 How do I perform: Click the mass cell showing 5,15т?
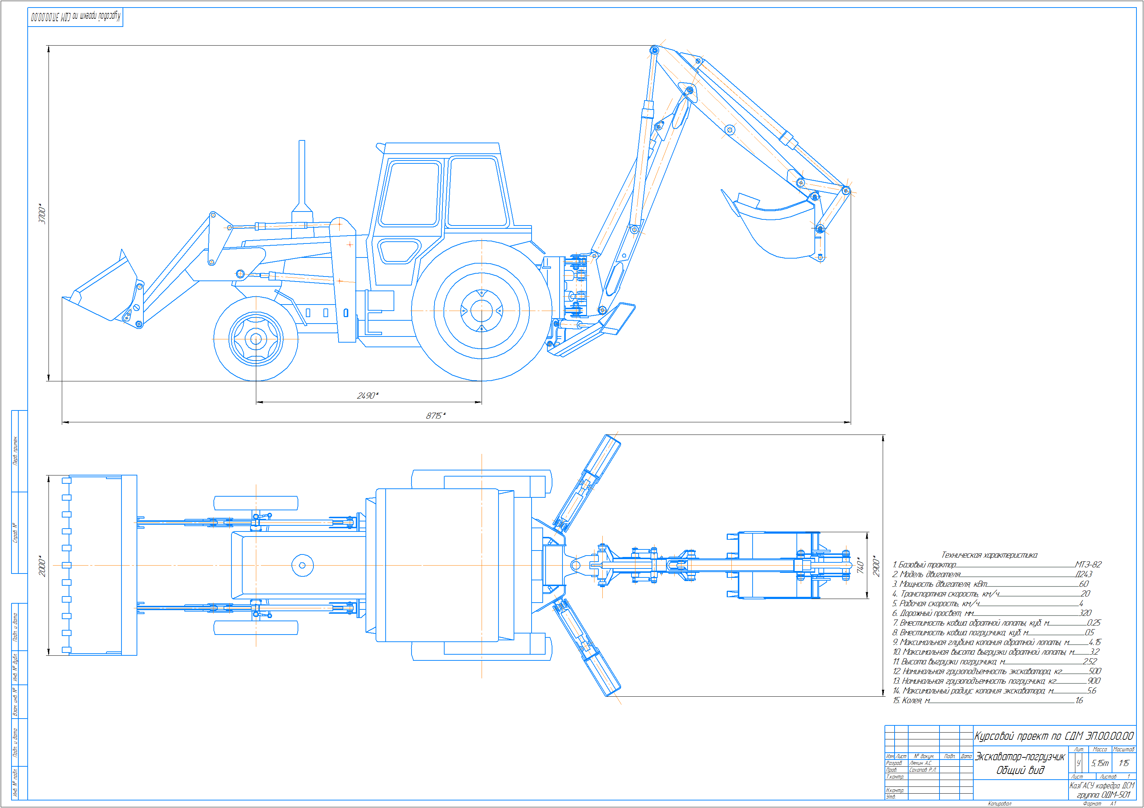[x=1100, y=763]
